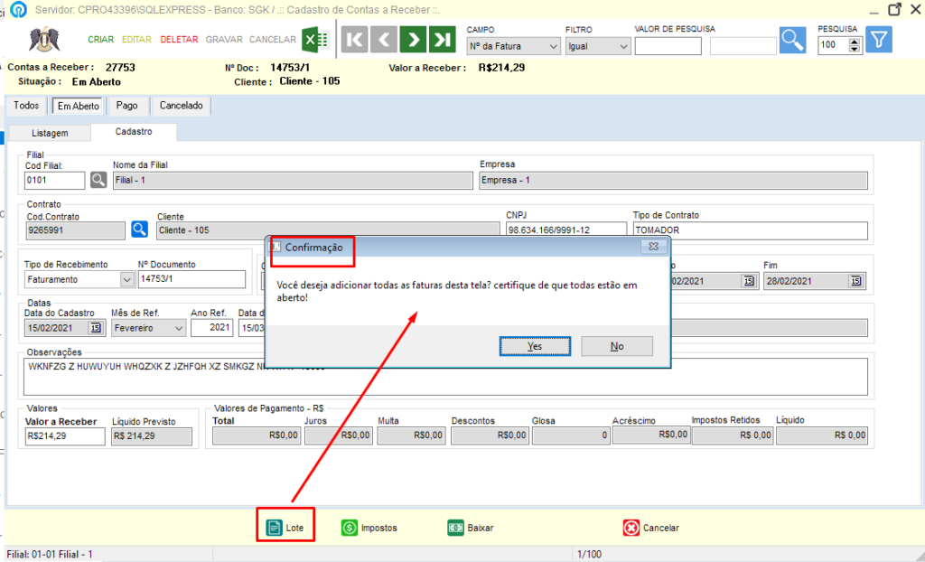Click the Glosa value field
The width and height of the screenshot is (925, 562).
(x=571, y=436)
